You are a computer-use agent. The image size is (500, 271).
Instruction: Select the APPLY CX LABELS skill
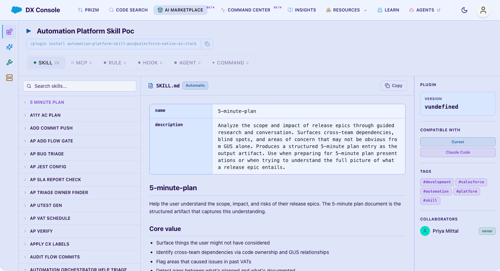(80, 244)
